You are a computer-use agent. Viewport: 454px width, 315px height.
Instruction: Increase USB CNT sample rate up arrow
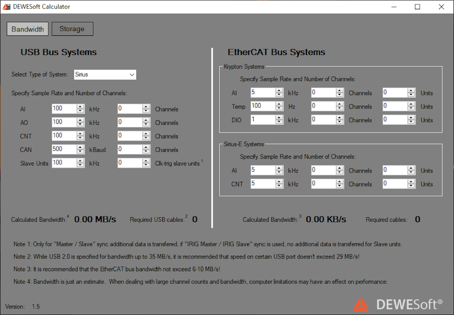coord(80,134)
